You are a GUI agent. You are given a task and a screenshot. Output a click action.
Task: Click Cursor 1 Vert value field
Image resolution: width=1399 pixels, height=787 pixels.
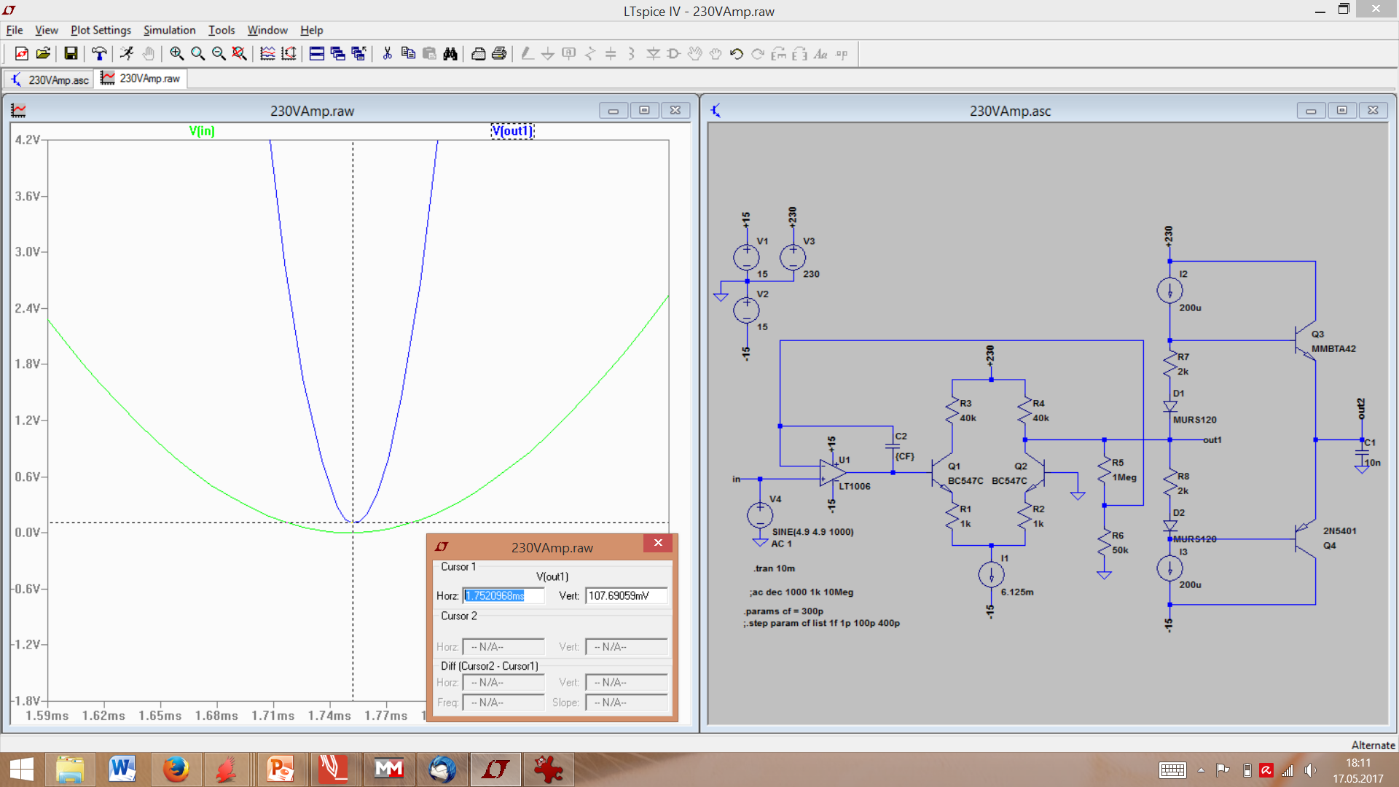coord(626,595)
